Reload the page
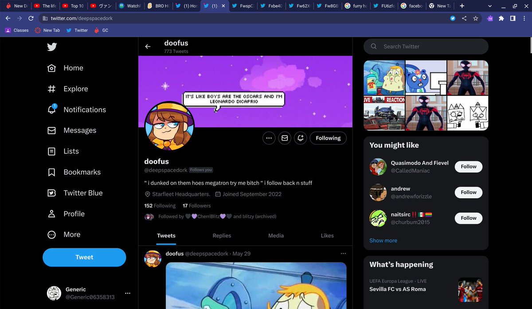This screenshot has width=532, height=309. pos(31,18)
